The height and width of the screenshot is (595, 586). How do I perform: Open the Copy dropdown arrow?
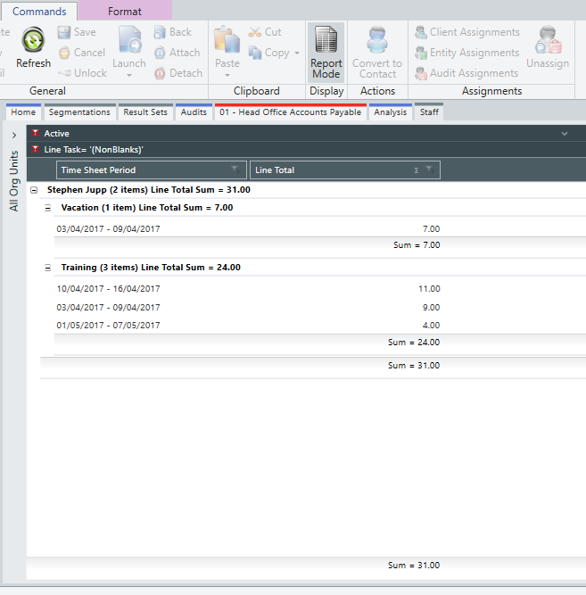(297, 53)
